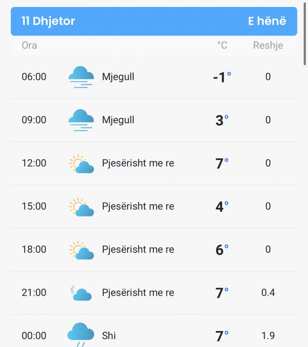
Task: Select the 1.9 precipitation value at 00:00
Action: click(268, 336)
